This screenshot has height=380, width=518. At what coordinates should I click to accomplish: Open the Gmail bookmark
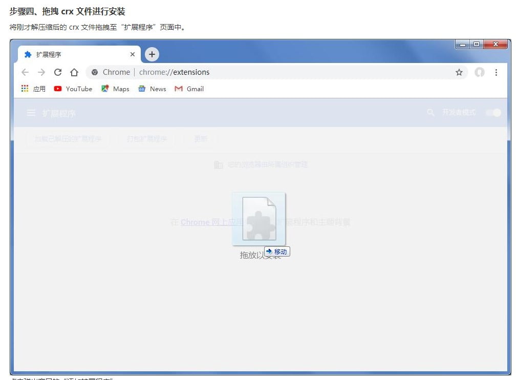189,89
